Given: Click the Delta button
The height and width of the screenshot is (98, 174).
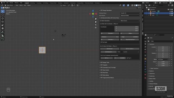Looking at the screenshot, I should (x=129, y=33).
